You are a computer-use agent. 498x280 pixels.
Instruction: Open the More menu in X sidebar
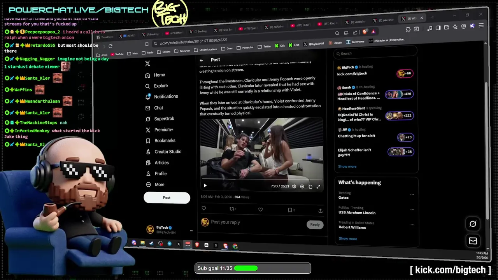(x=155, y=185)
